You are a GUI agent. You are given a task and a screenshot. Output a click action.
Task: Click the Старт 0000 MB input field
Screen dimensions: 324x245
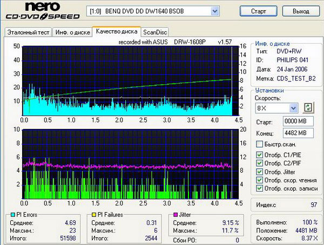click(298, 121)
